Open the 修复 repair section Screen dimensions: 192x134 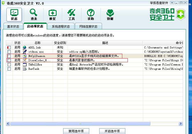coord(53,15)
